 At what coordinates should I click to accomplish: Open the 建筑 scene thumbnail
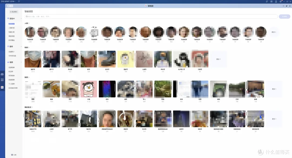[x=126, y=89]
